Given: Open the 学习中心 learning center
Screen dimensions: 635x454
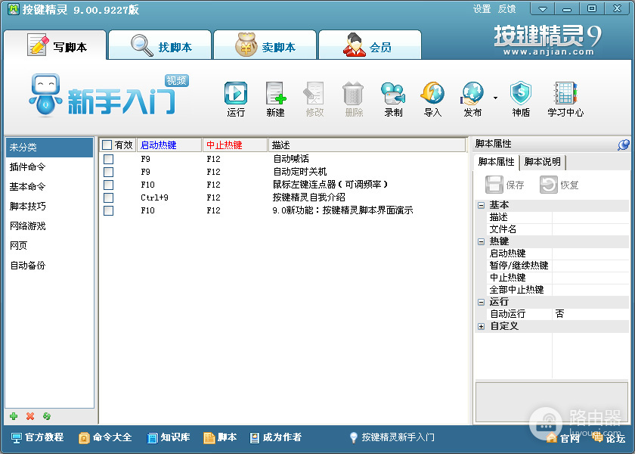Looking at the screenshot, I should point(565,99).
